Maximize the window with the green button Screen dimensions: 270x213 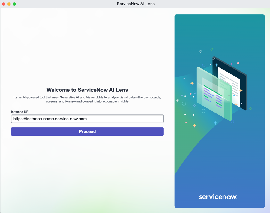click(x=14, y=4)
